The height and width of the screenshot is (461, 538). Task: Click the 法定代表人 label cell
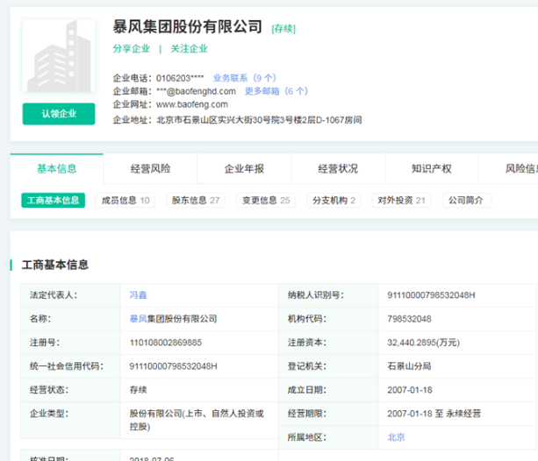pos(71,295)
